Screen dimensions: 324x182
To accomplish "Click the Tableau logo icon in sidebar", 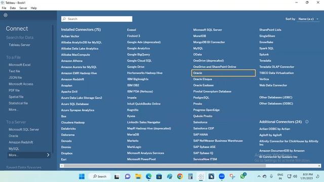I will point(6,15).
